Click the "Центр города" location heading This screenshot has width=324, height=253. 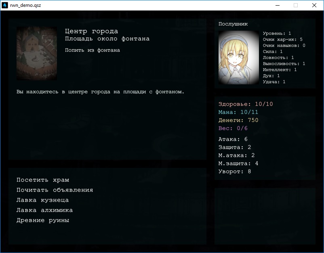coord(91,31)
